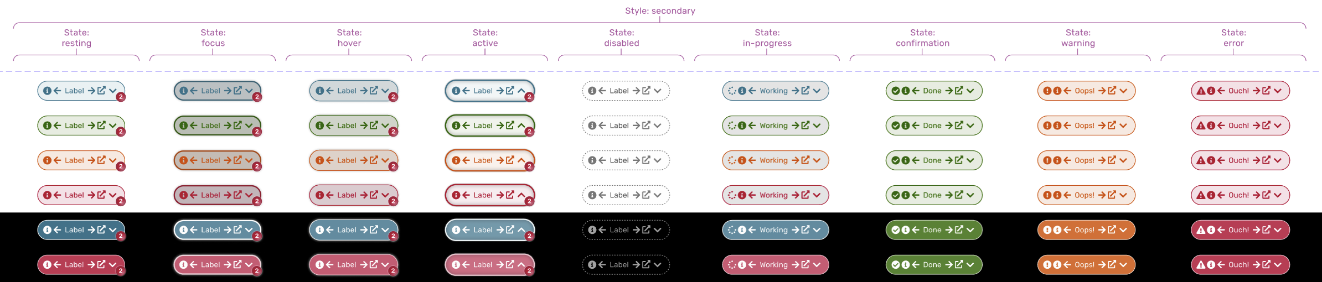Click the badge on the orange resting button
This screenshot has width=1322, height=282.
121,166
